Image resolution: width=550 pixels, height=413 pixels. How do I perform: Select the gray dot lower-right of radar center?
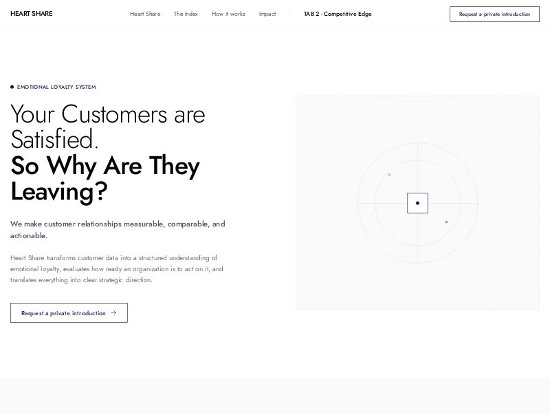[446, 222]
